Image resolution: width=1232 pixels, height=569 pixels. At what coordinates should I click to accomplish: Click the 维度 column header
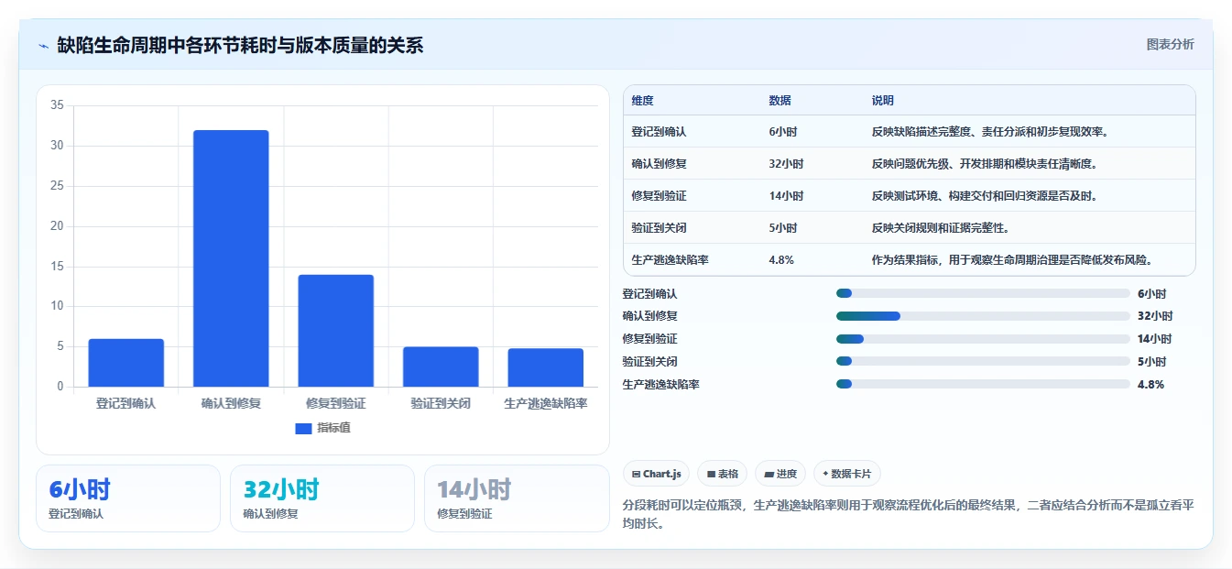coord(643,101)
